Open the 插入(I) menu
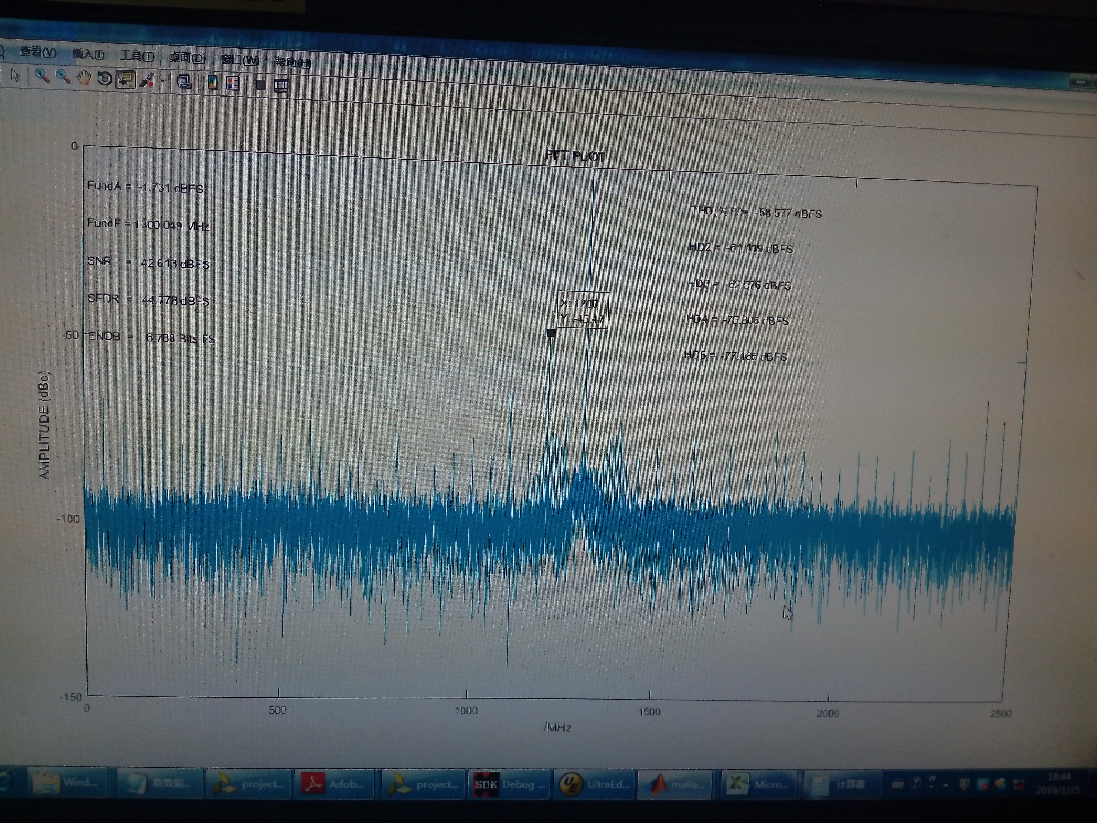 pyautogui.click(x=88, y=54)
